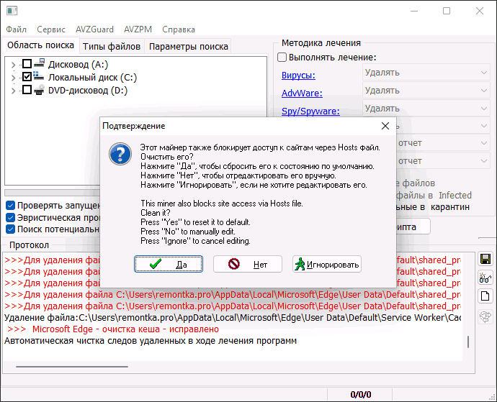Click the Да button

coord(169,264)
